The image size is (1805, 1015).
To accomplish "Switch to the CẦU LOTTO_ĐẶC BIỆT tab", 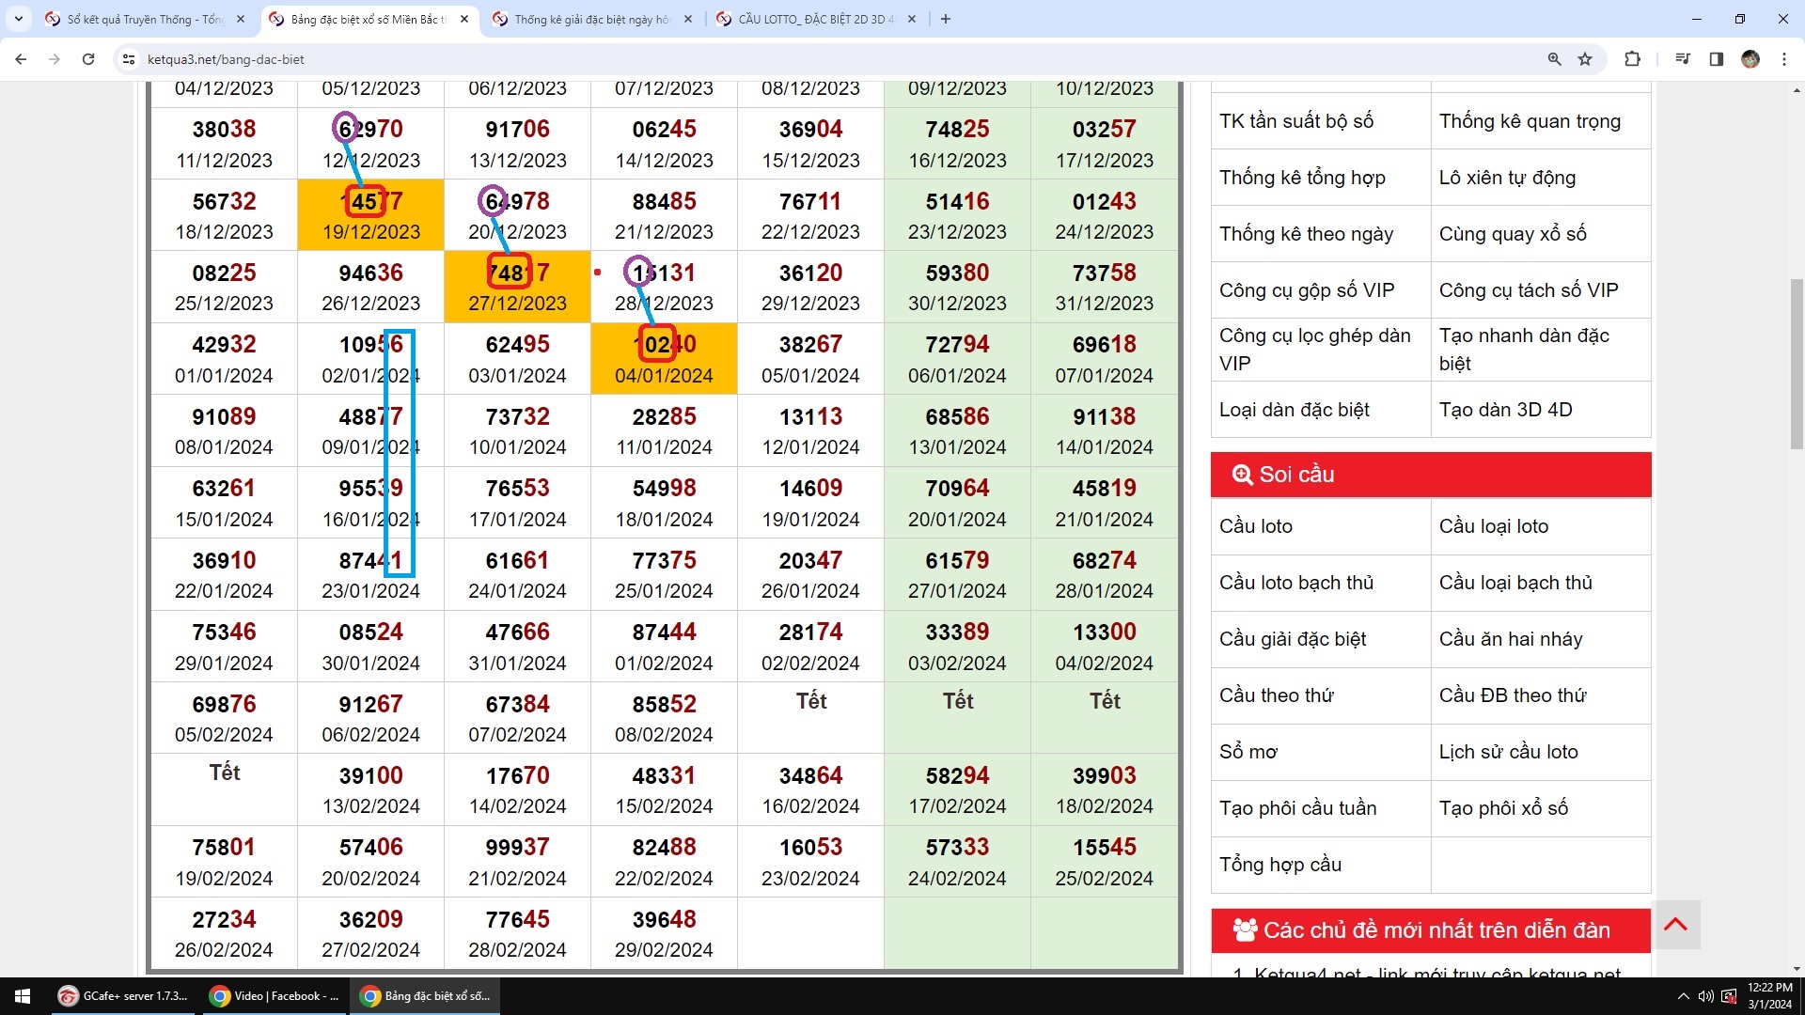I will click(x=813, y=19).
